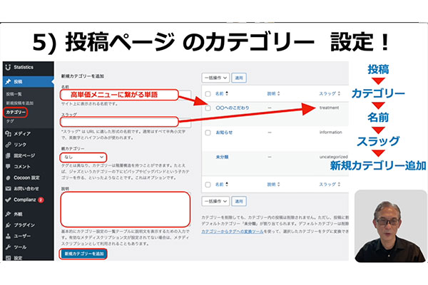The height and width of the screenshot is (285, 428).
Task: Open 投稿 menu in sidebar
Action: 29,81
